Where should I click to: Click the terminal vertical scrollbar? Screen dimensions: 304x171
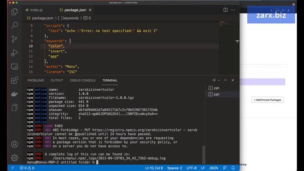point(204,154)
